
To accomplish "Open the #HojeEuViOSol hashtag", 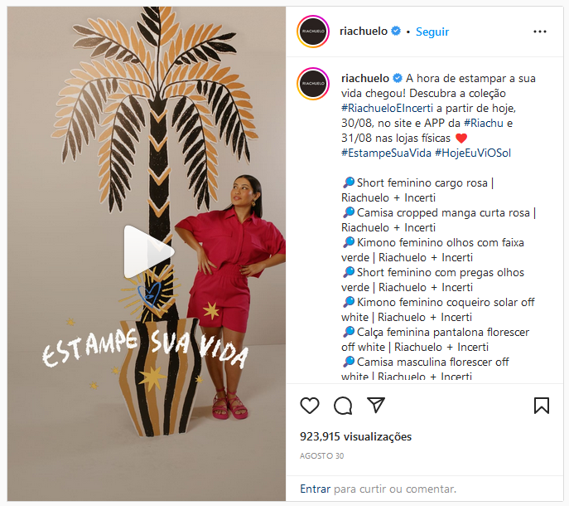I will click(473, 153).
